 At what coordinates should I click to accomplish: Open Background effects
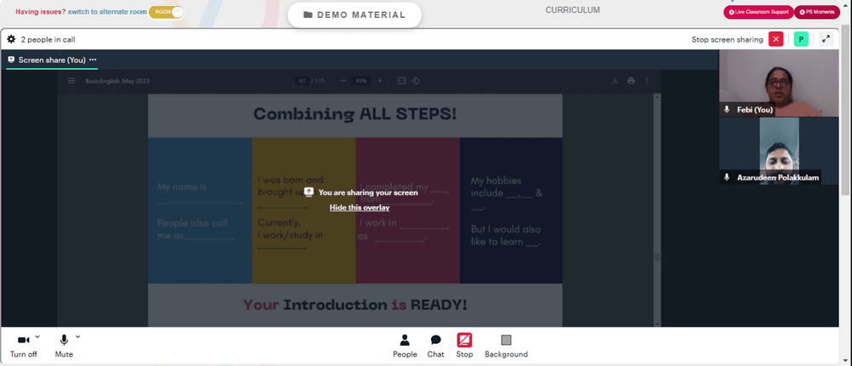tap(506, 346)
